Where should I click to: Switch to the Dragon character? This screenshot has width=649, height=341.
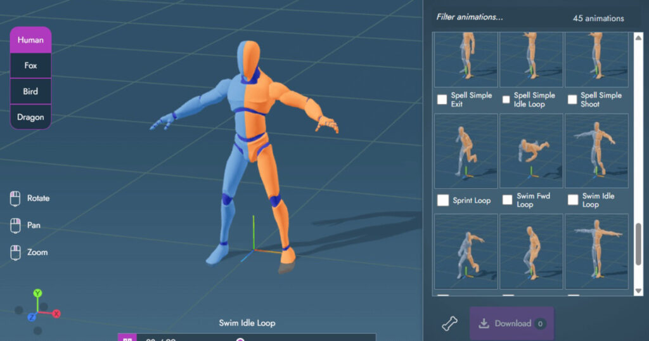click(30, 117)
